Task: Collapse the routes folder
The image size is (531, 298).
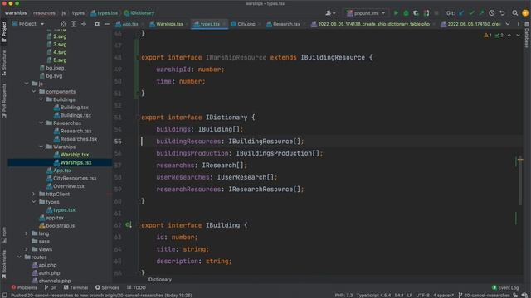Action: 19,257
